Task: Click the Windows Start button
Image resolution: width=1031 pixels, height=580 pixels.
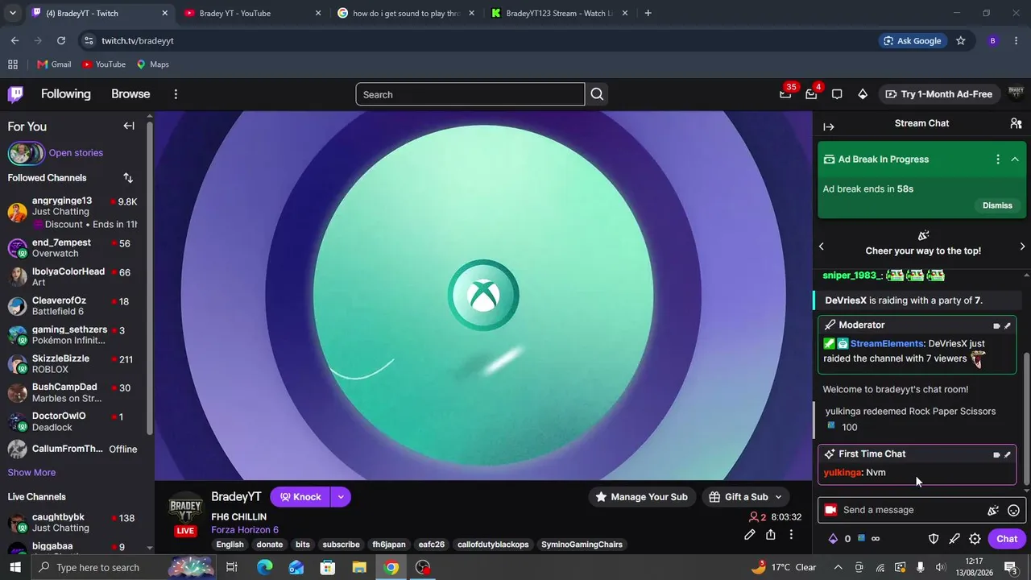Action: tap(15, 568)
